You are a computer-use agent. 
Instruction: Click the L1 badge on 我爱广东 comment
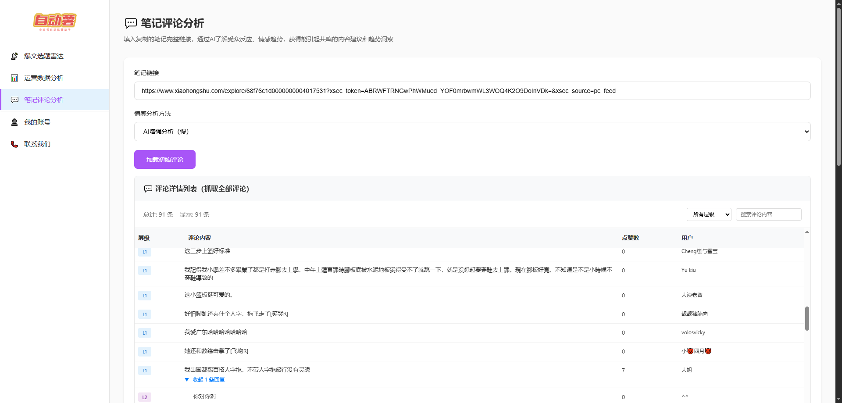144,333
